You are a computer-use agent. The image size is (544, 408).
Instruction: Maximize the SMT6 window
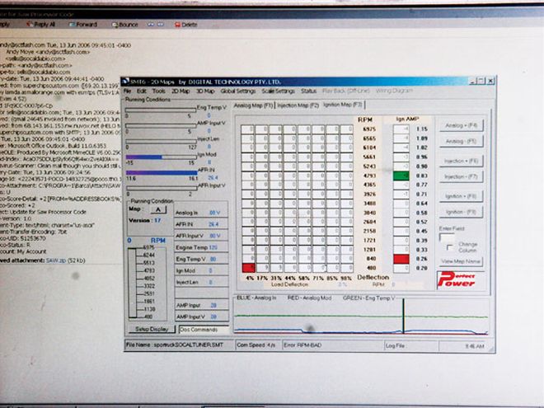[481, 81]
